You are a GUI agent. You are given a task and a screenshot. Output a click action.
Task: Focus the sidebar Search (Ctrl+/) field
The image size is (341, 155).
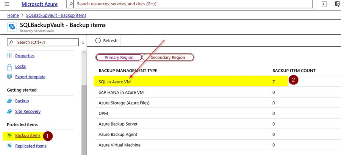(43, 42)
